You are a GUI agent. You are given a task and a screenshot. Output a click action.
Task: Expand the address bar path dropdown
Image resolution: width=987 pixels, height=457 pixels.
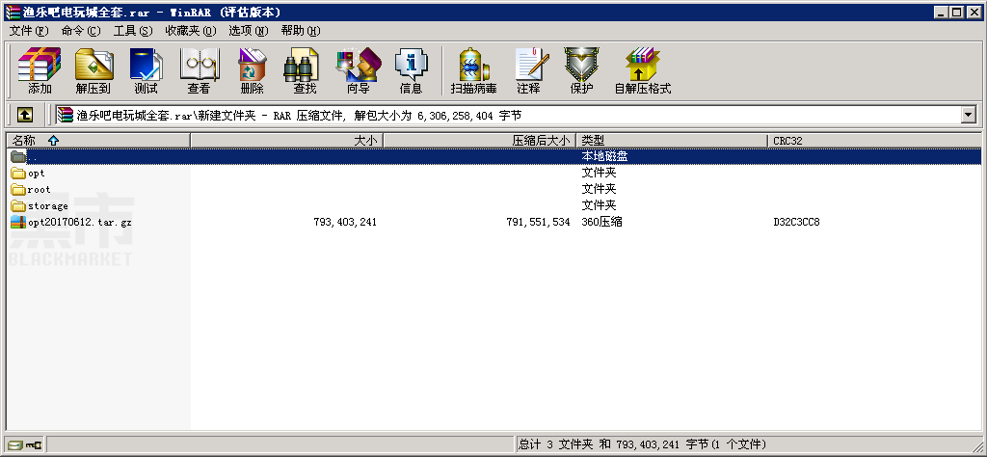tap(969, 115)
